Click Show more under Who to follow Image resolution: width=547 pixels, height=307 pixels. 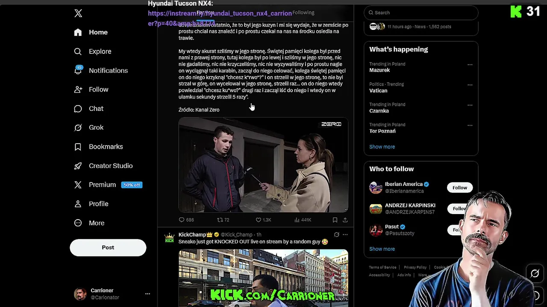click(x=382, y=249)
